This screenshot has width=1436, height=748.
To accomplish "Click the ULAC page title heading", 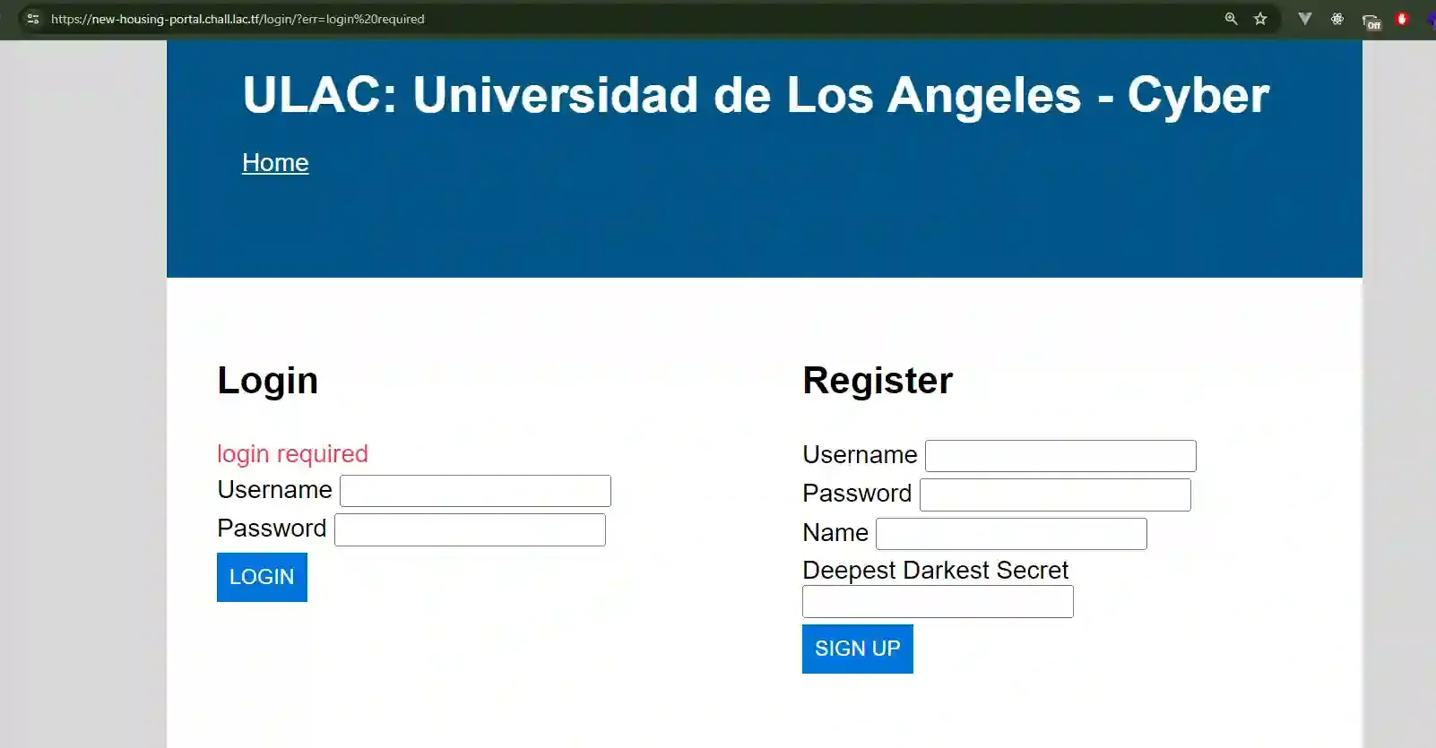I will (756, 94).
